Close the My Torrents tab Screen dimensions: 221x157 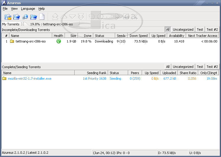(x=22, y=24)
